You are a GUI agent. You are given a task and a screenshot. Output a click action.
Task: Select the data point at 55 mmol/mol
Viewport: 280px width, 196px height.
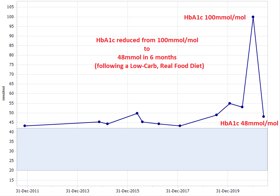(x=230, y=103)
